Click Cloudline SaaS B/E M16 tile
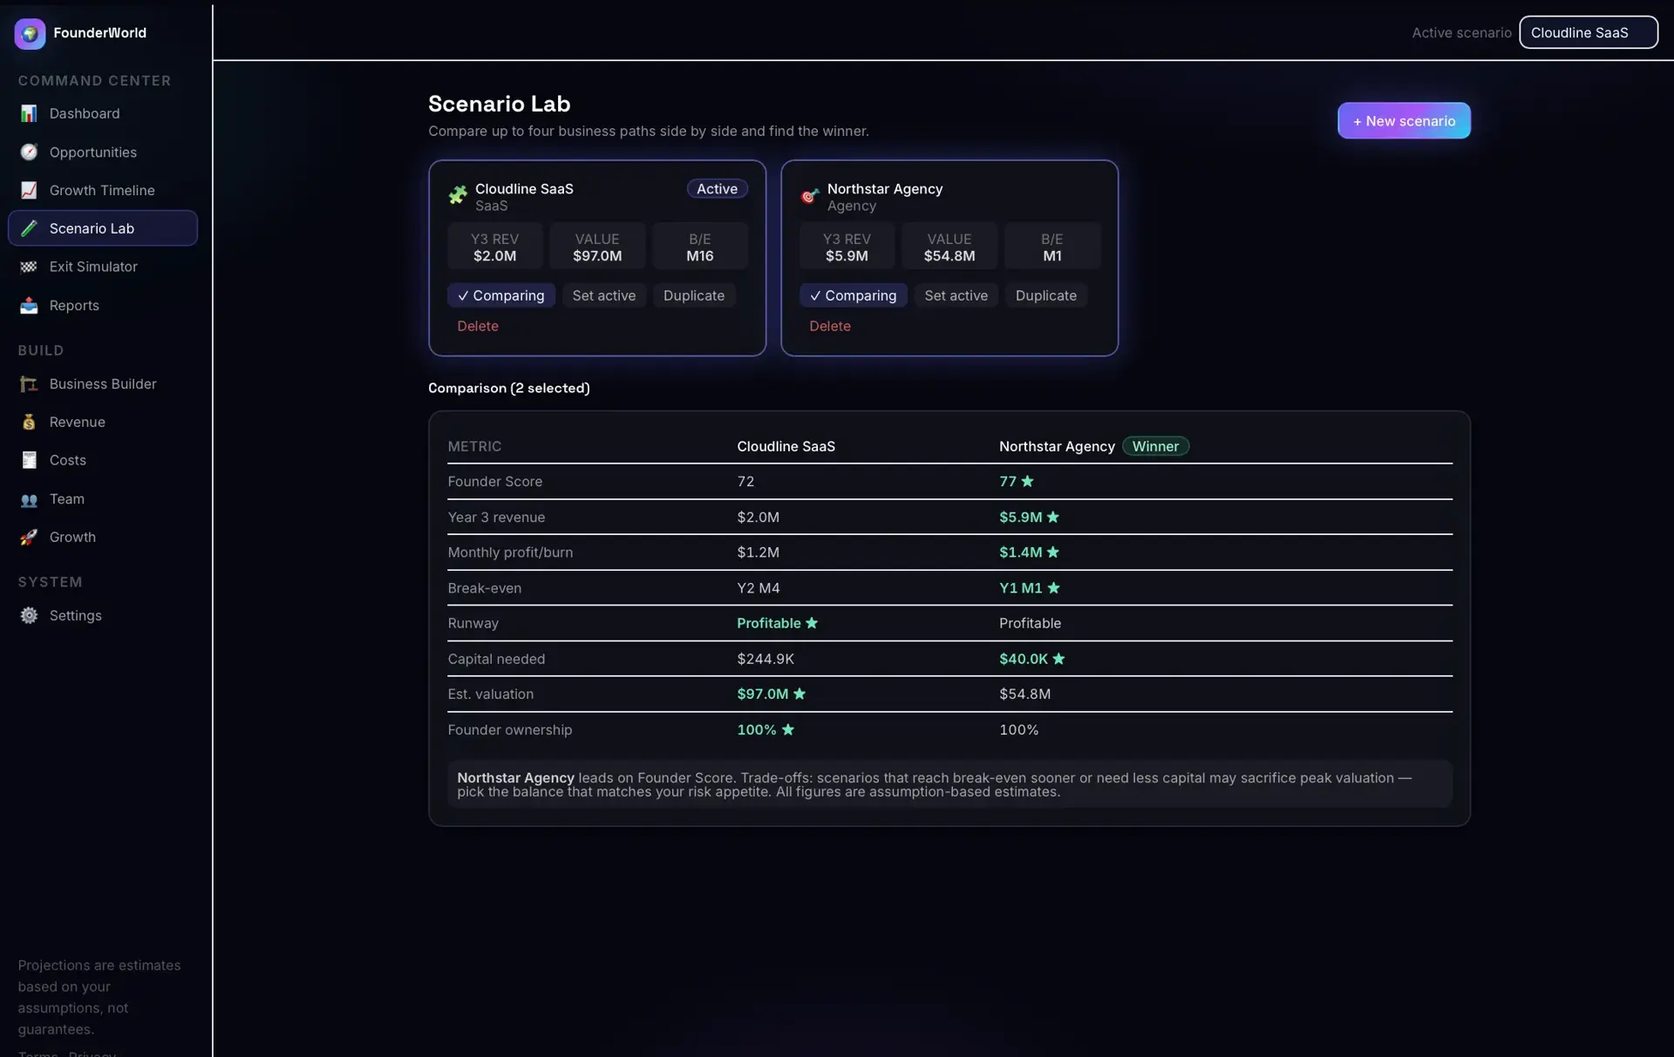Image resolution: width=1674 pixels, height=1057 pixels. 700,247
